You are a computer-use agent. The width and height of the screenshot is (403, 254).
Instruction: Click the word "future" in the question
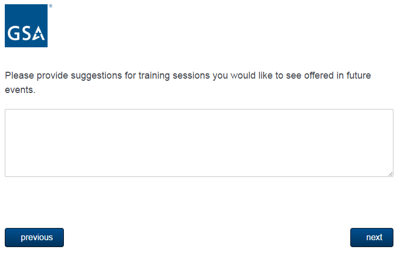358,75
